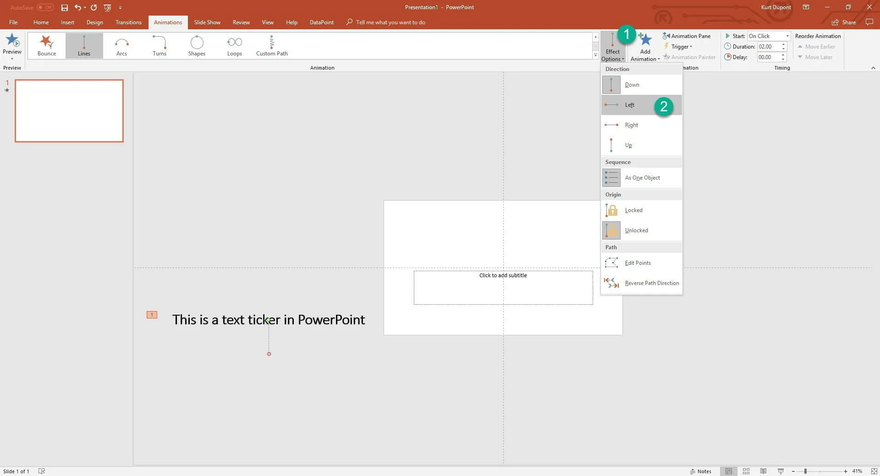
Task: Switch to the Insert tab
Action: 67,22
